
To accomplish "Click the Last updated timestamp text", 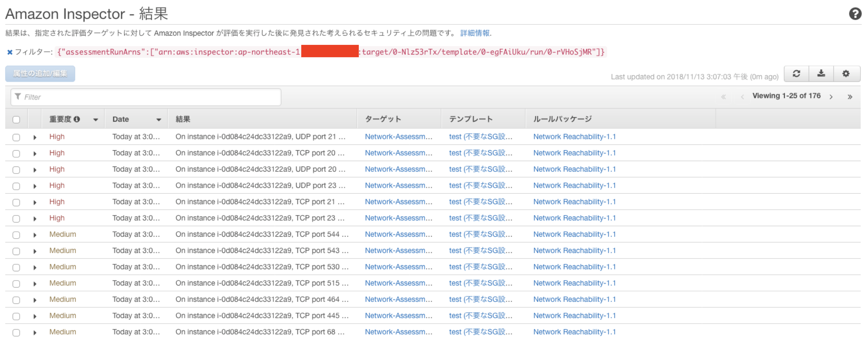I will (x=695, y=77).
